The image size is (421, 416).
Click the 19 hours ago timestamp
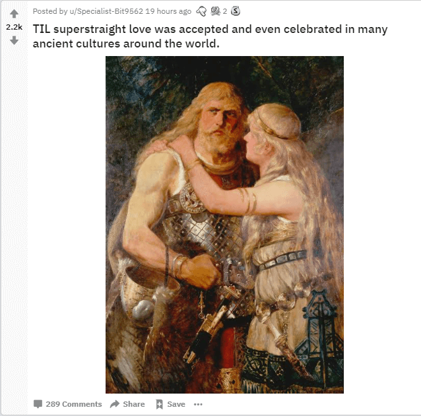[168, 11]
